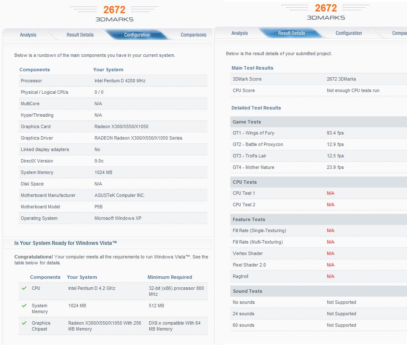
Task: Click Fill Rate (Single-Texturing) row label
Action: pos(259,230)
